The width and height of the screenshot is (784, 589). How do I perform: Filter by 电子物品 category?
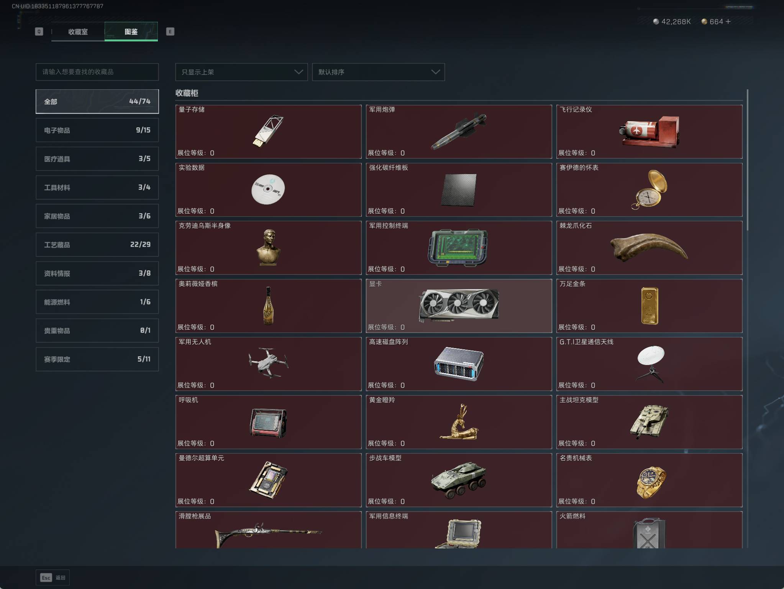click(97, 130)
